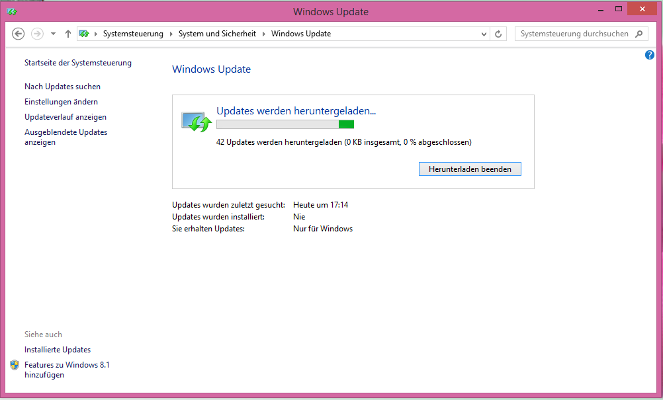Open Ausgeblendete Updates anzeigen
Viewport: 663px width, 400px height.
pyautogui.click(x=66, y=138)
